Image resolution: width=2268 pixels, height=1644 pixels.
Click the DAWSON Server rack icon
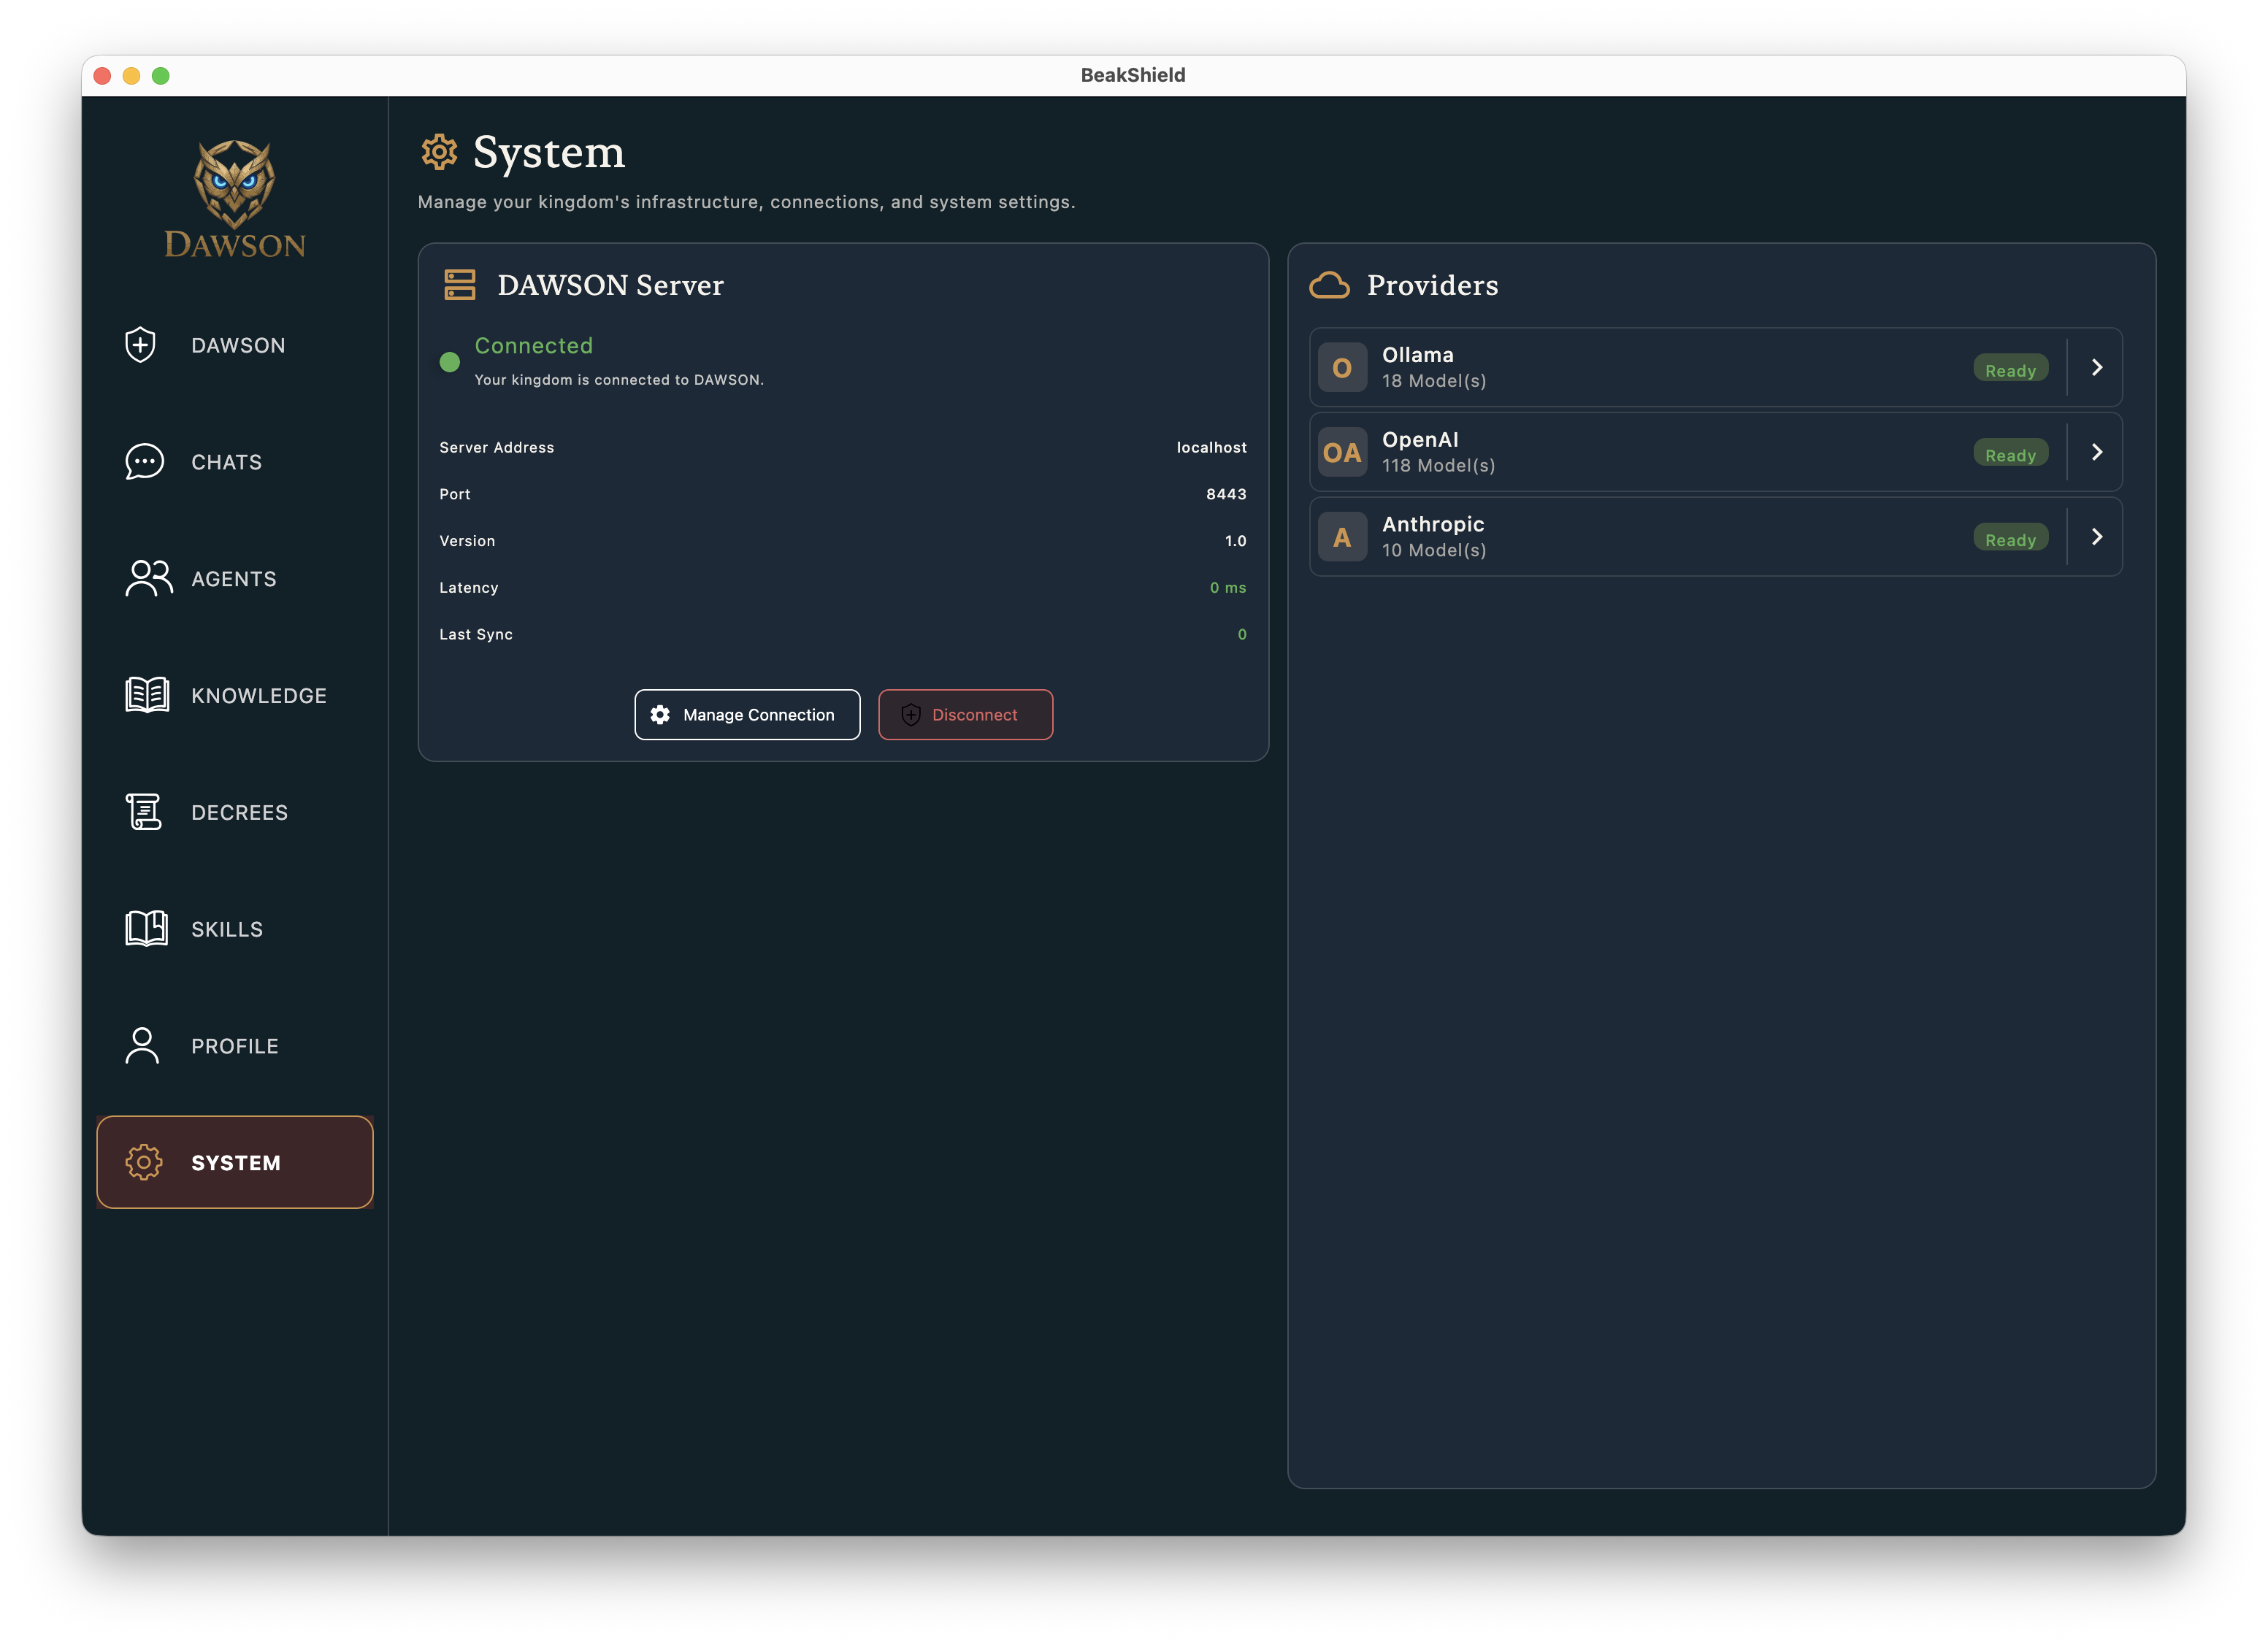point(460,285)
